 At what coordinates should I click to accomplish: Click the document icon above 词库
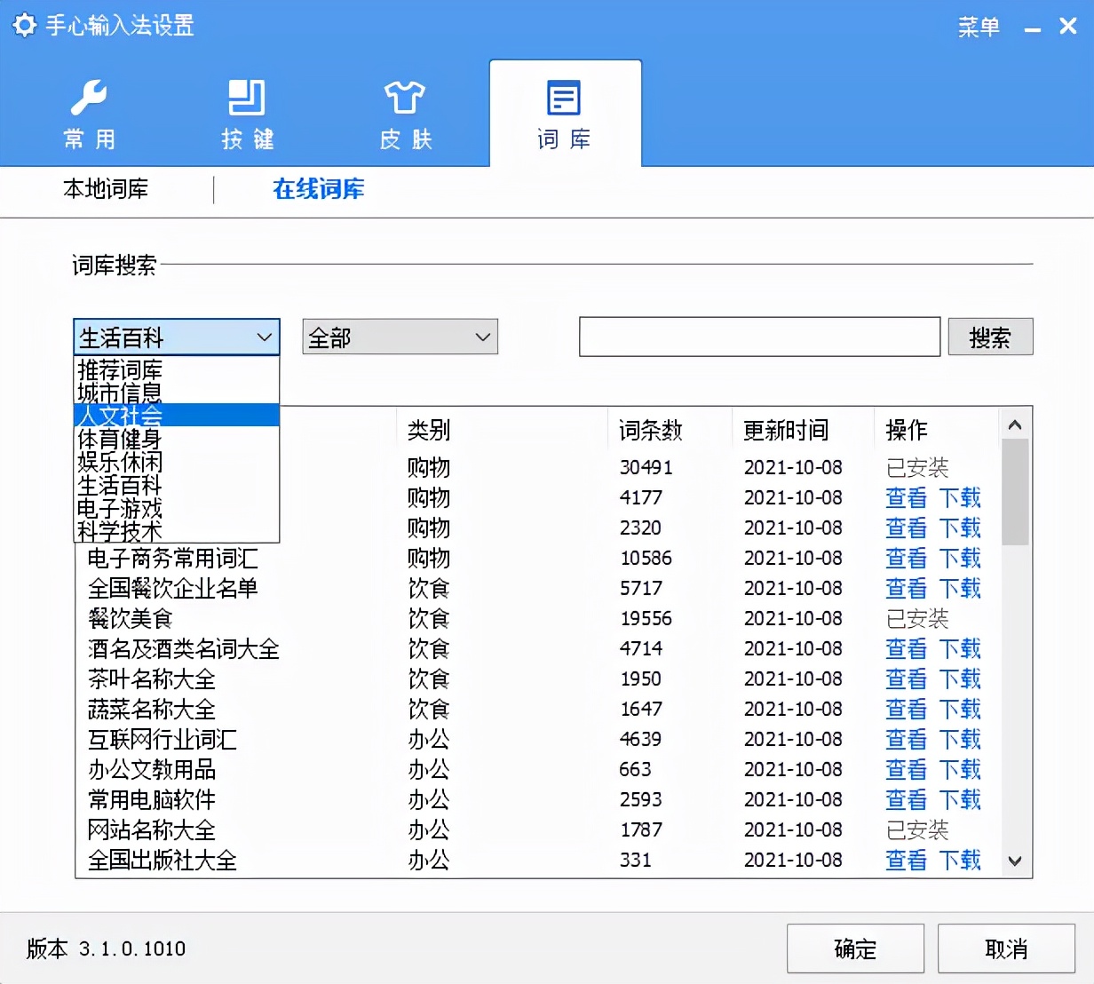point(563,98)
